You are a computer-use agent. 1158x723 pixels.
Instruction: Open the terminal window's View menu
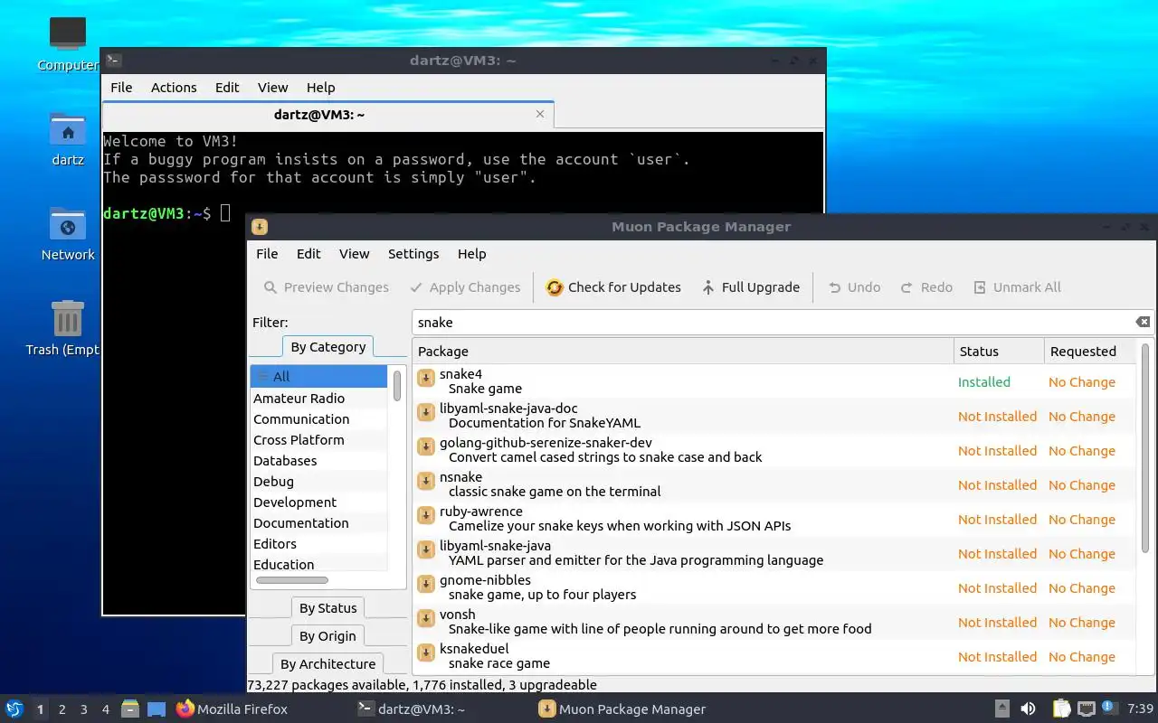pyautogui.click(x=272, y=88)
